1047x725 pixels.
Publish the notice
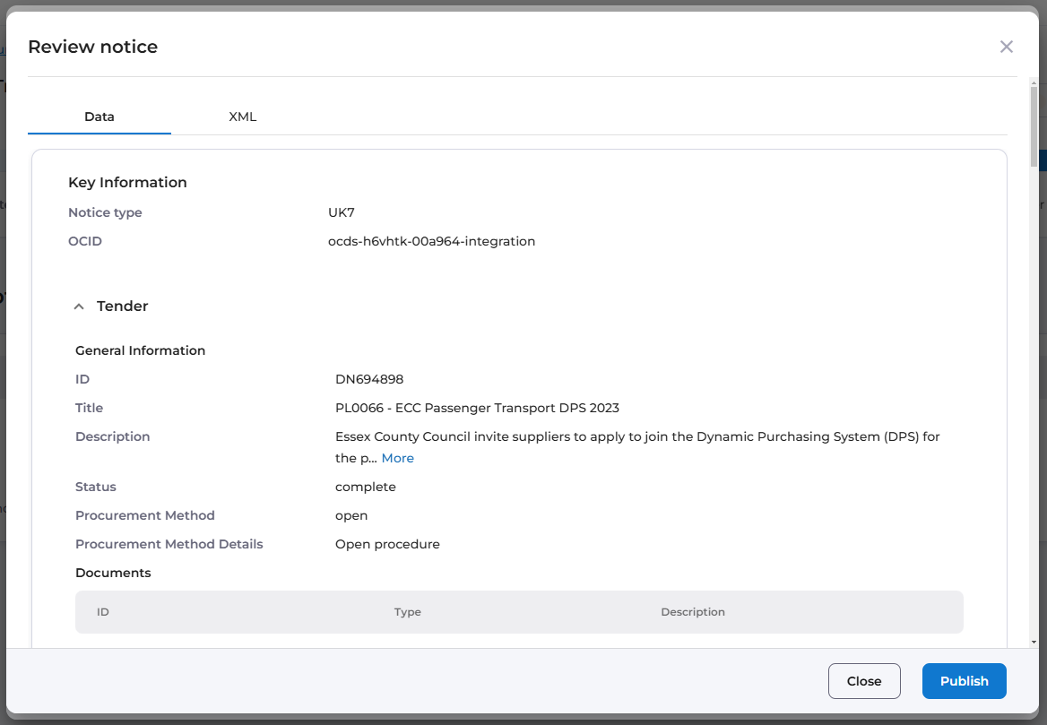(964, 681)
